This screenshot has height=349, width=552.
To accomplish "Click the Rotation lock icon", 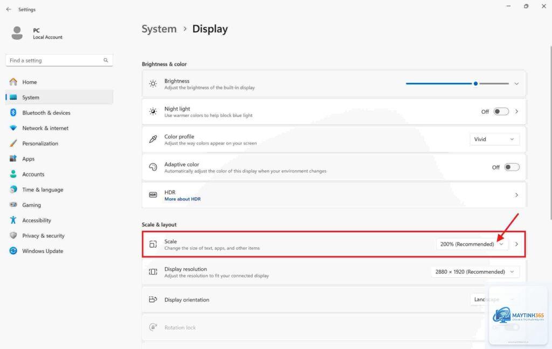I will pos(153,327).
